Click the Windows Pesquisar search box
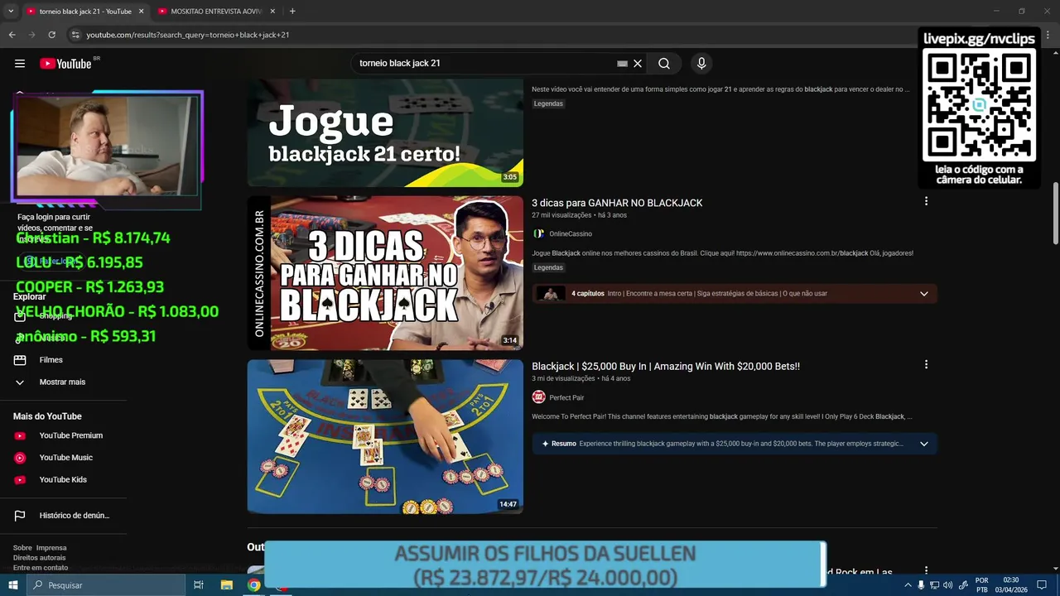Viewport: 1060px width, 596px height. coord(106,585)
